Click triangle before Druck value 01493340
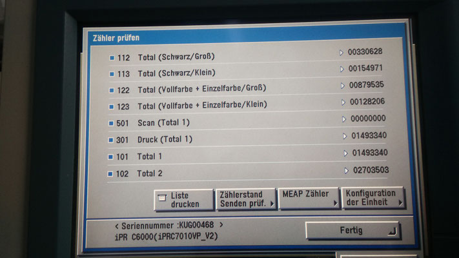The height and width of the screenshot is (258, 459). point(345,136)
